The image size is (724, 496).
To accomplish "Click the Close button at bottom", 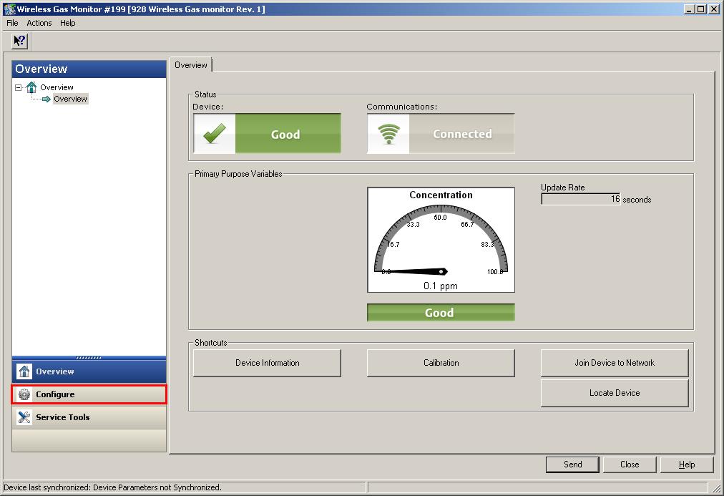I will pyautogui.click(x=630, y=465).
